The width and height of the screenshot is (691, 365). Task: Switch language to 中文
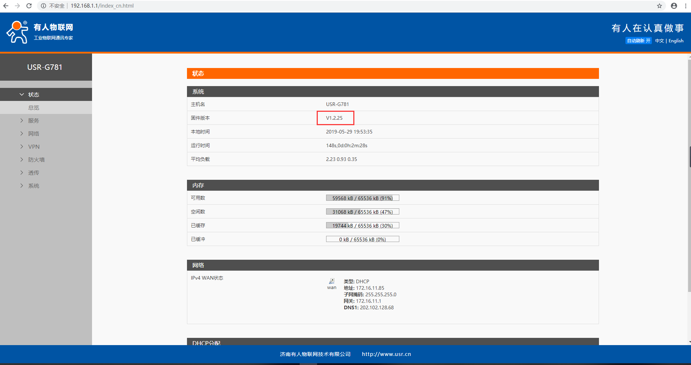coord(659,41)
